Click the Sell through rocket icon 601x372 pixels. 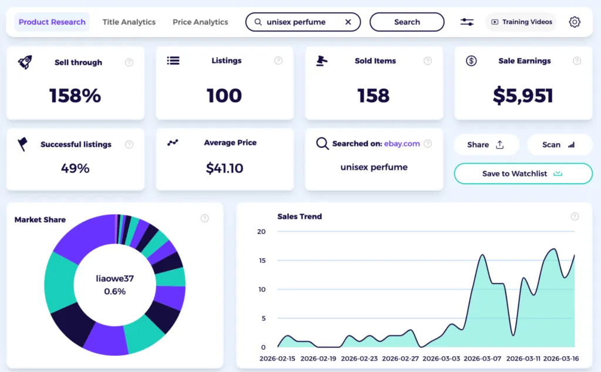click(24, 60)
